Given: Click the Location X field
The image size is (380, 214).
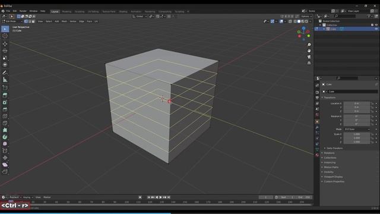Looking at the screenshot, I should point(357,103).
